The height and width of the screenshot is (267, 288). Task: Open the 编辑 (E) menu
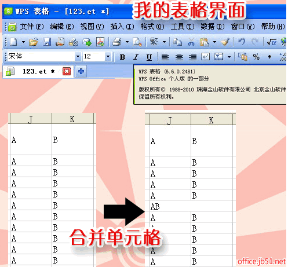tap(62, 27)
